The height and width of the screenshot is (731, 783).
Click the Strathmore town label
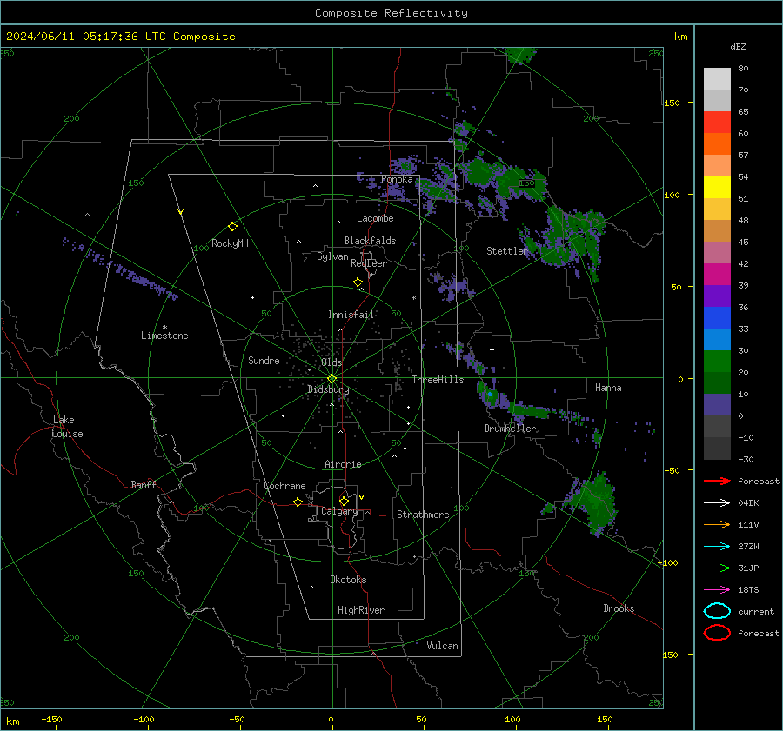(x=423, y=515)
